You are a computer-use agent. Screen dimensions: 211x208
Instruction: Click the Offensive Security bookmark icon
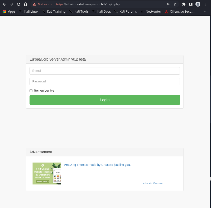coord(166,11)
